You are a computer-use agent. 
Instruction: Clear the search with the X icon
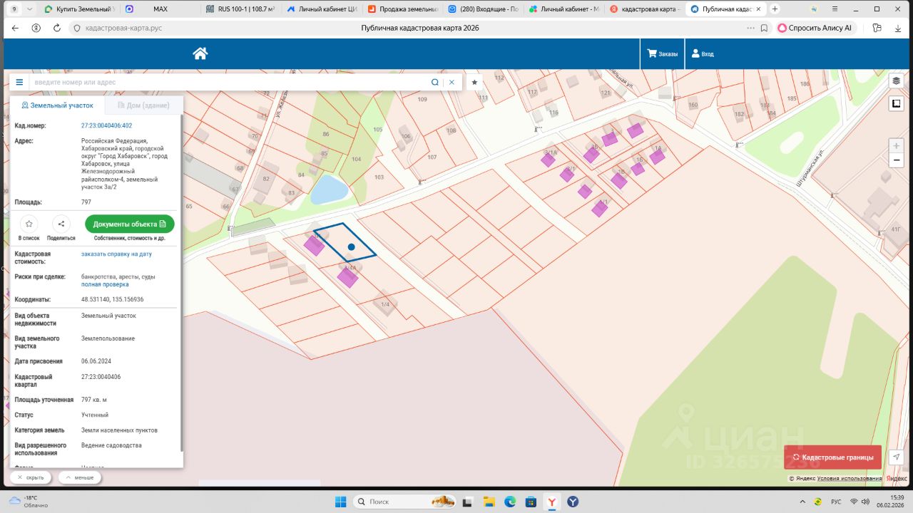[x=452, y=82]
